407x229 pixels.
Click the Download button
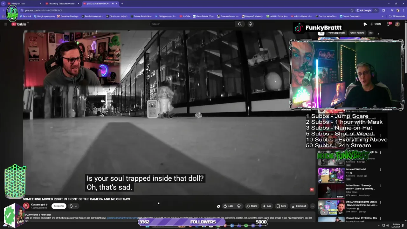click(x=299, y=206)
